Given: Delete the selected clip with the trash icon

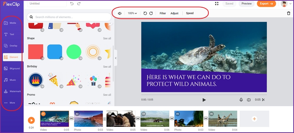Looking at the screenshot, I should point(288,13).
